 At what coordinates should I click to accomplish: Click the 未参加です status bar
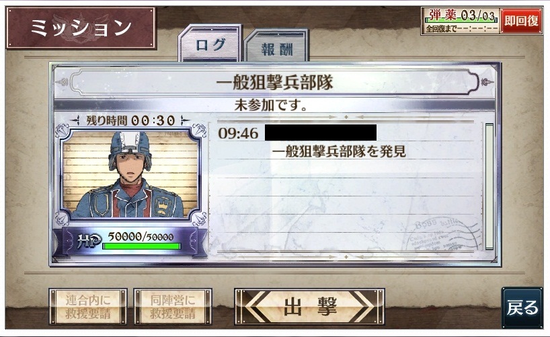(x=271, y=105)
